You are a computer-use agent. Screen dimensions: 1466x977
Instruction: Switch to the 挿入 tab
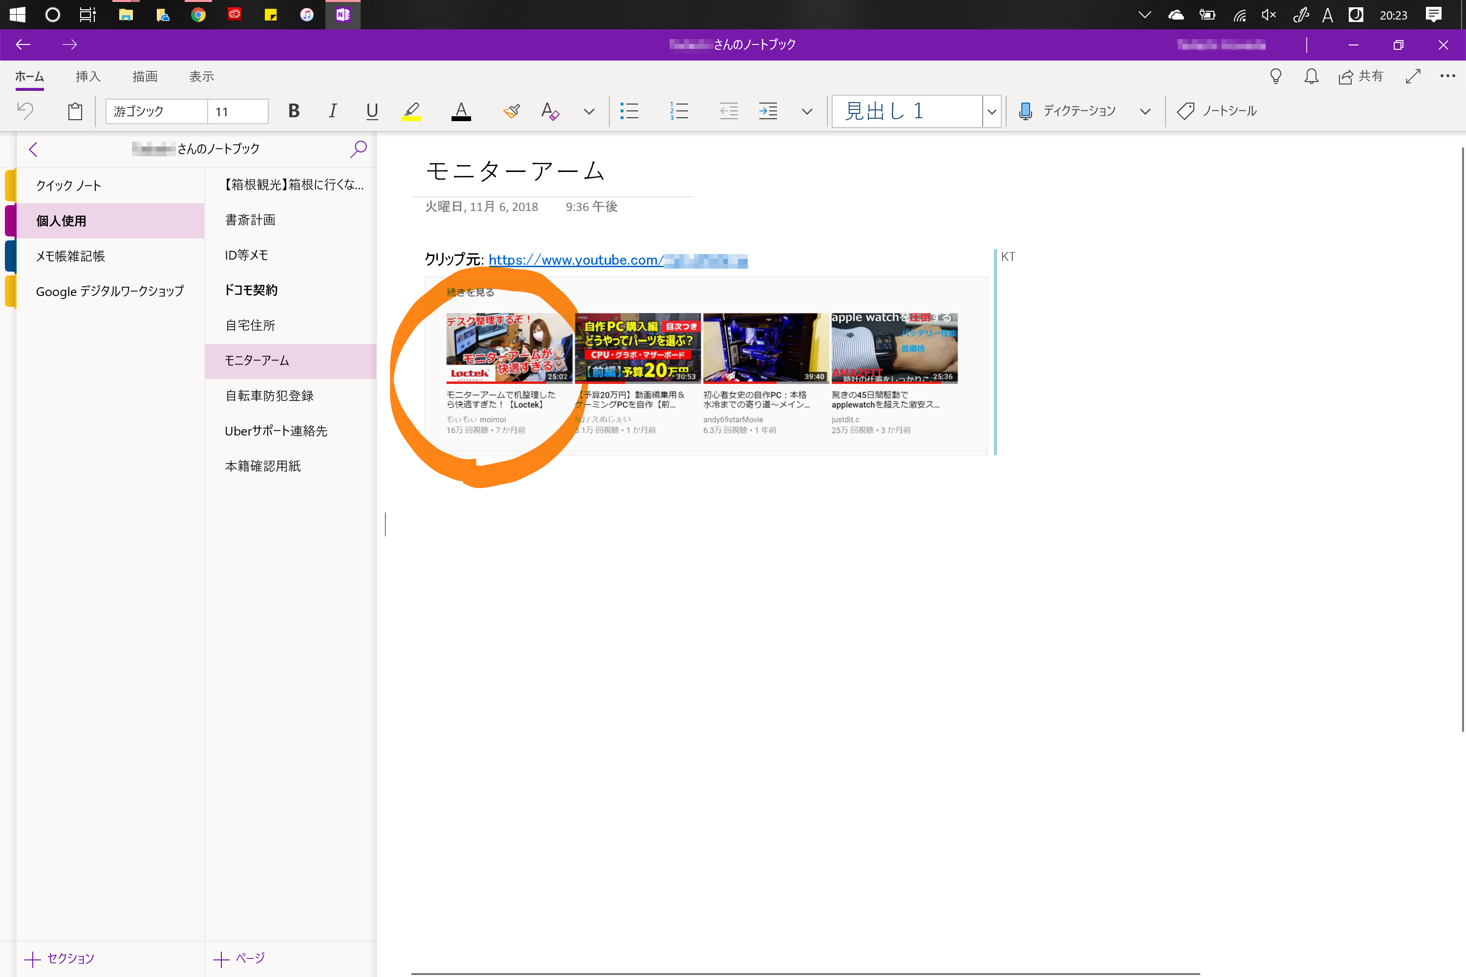pyautogui.click(x=88, y=77)
